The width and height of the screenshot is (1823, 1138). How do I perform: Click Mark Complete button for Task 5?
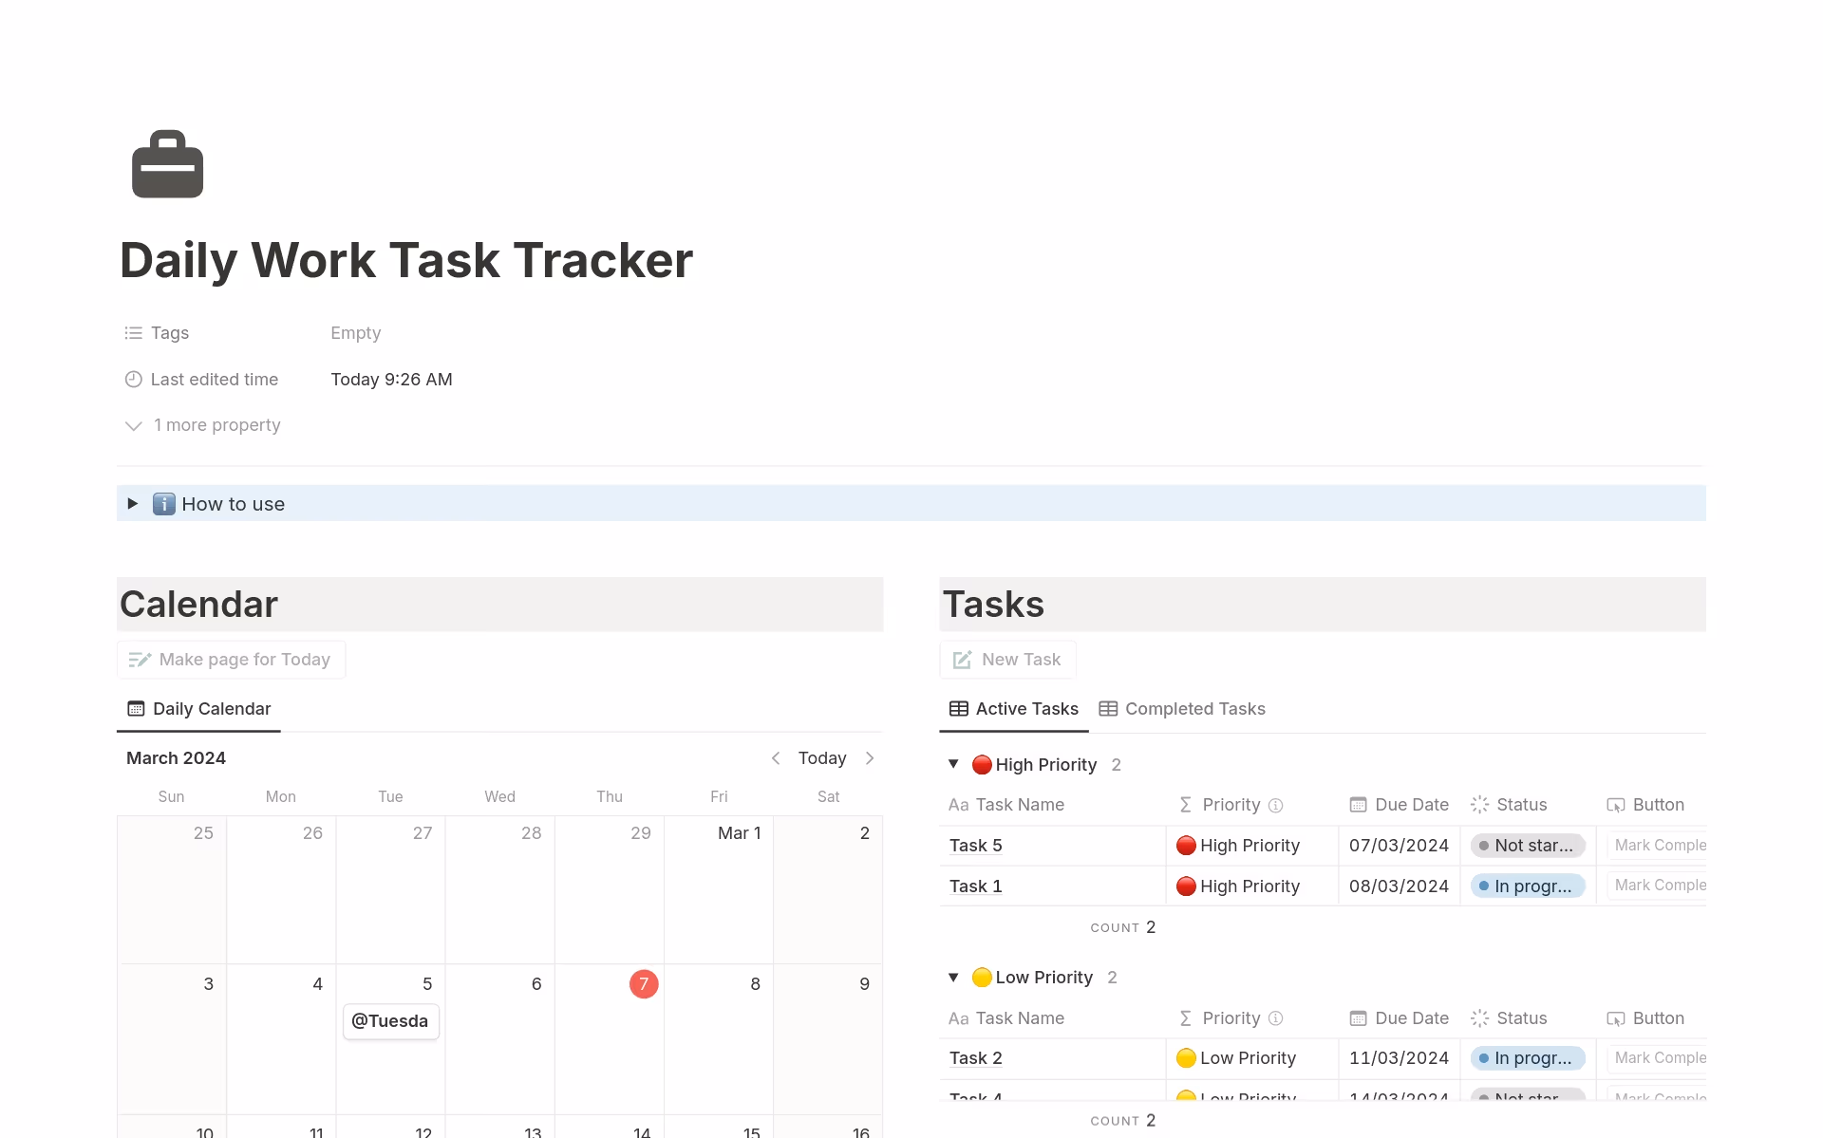click(1658, 846)
